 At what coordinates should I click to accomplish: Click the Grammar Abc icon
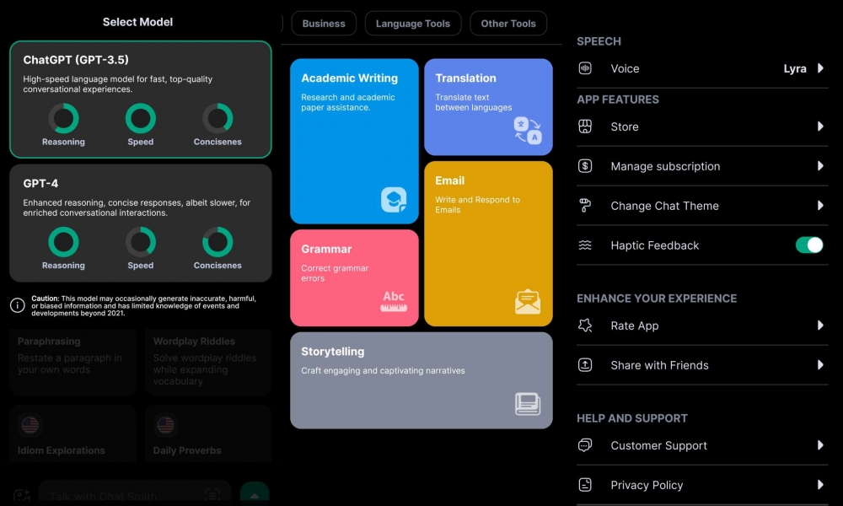coord(394,300)
